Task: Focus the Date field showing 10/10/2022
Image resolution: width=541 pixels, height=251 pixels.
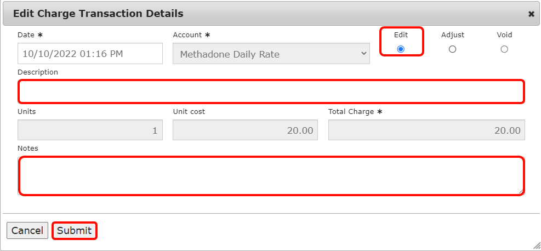Action: click(90, 54)
